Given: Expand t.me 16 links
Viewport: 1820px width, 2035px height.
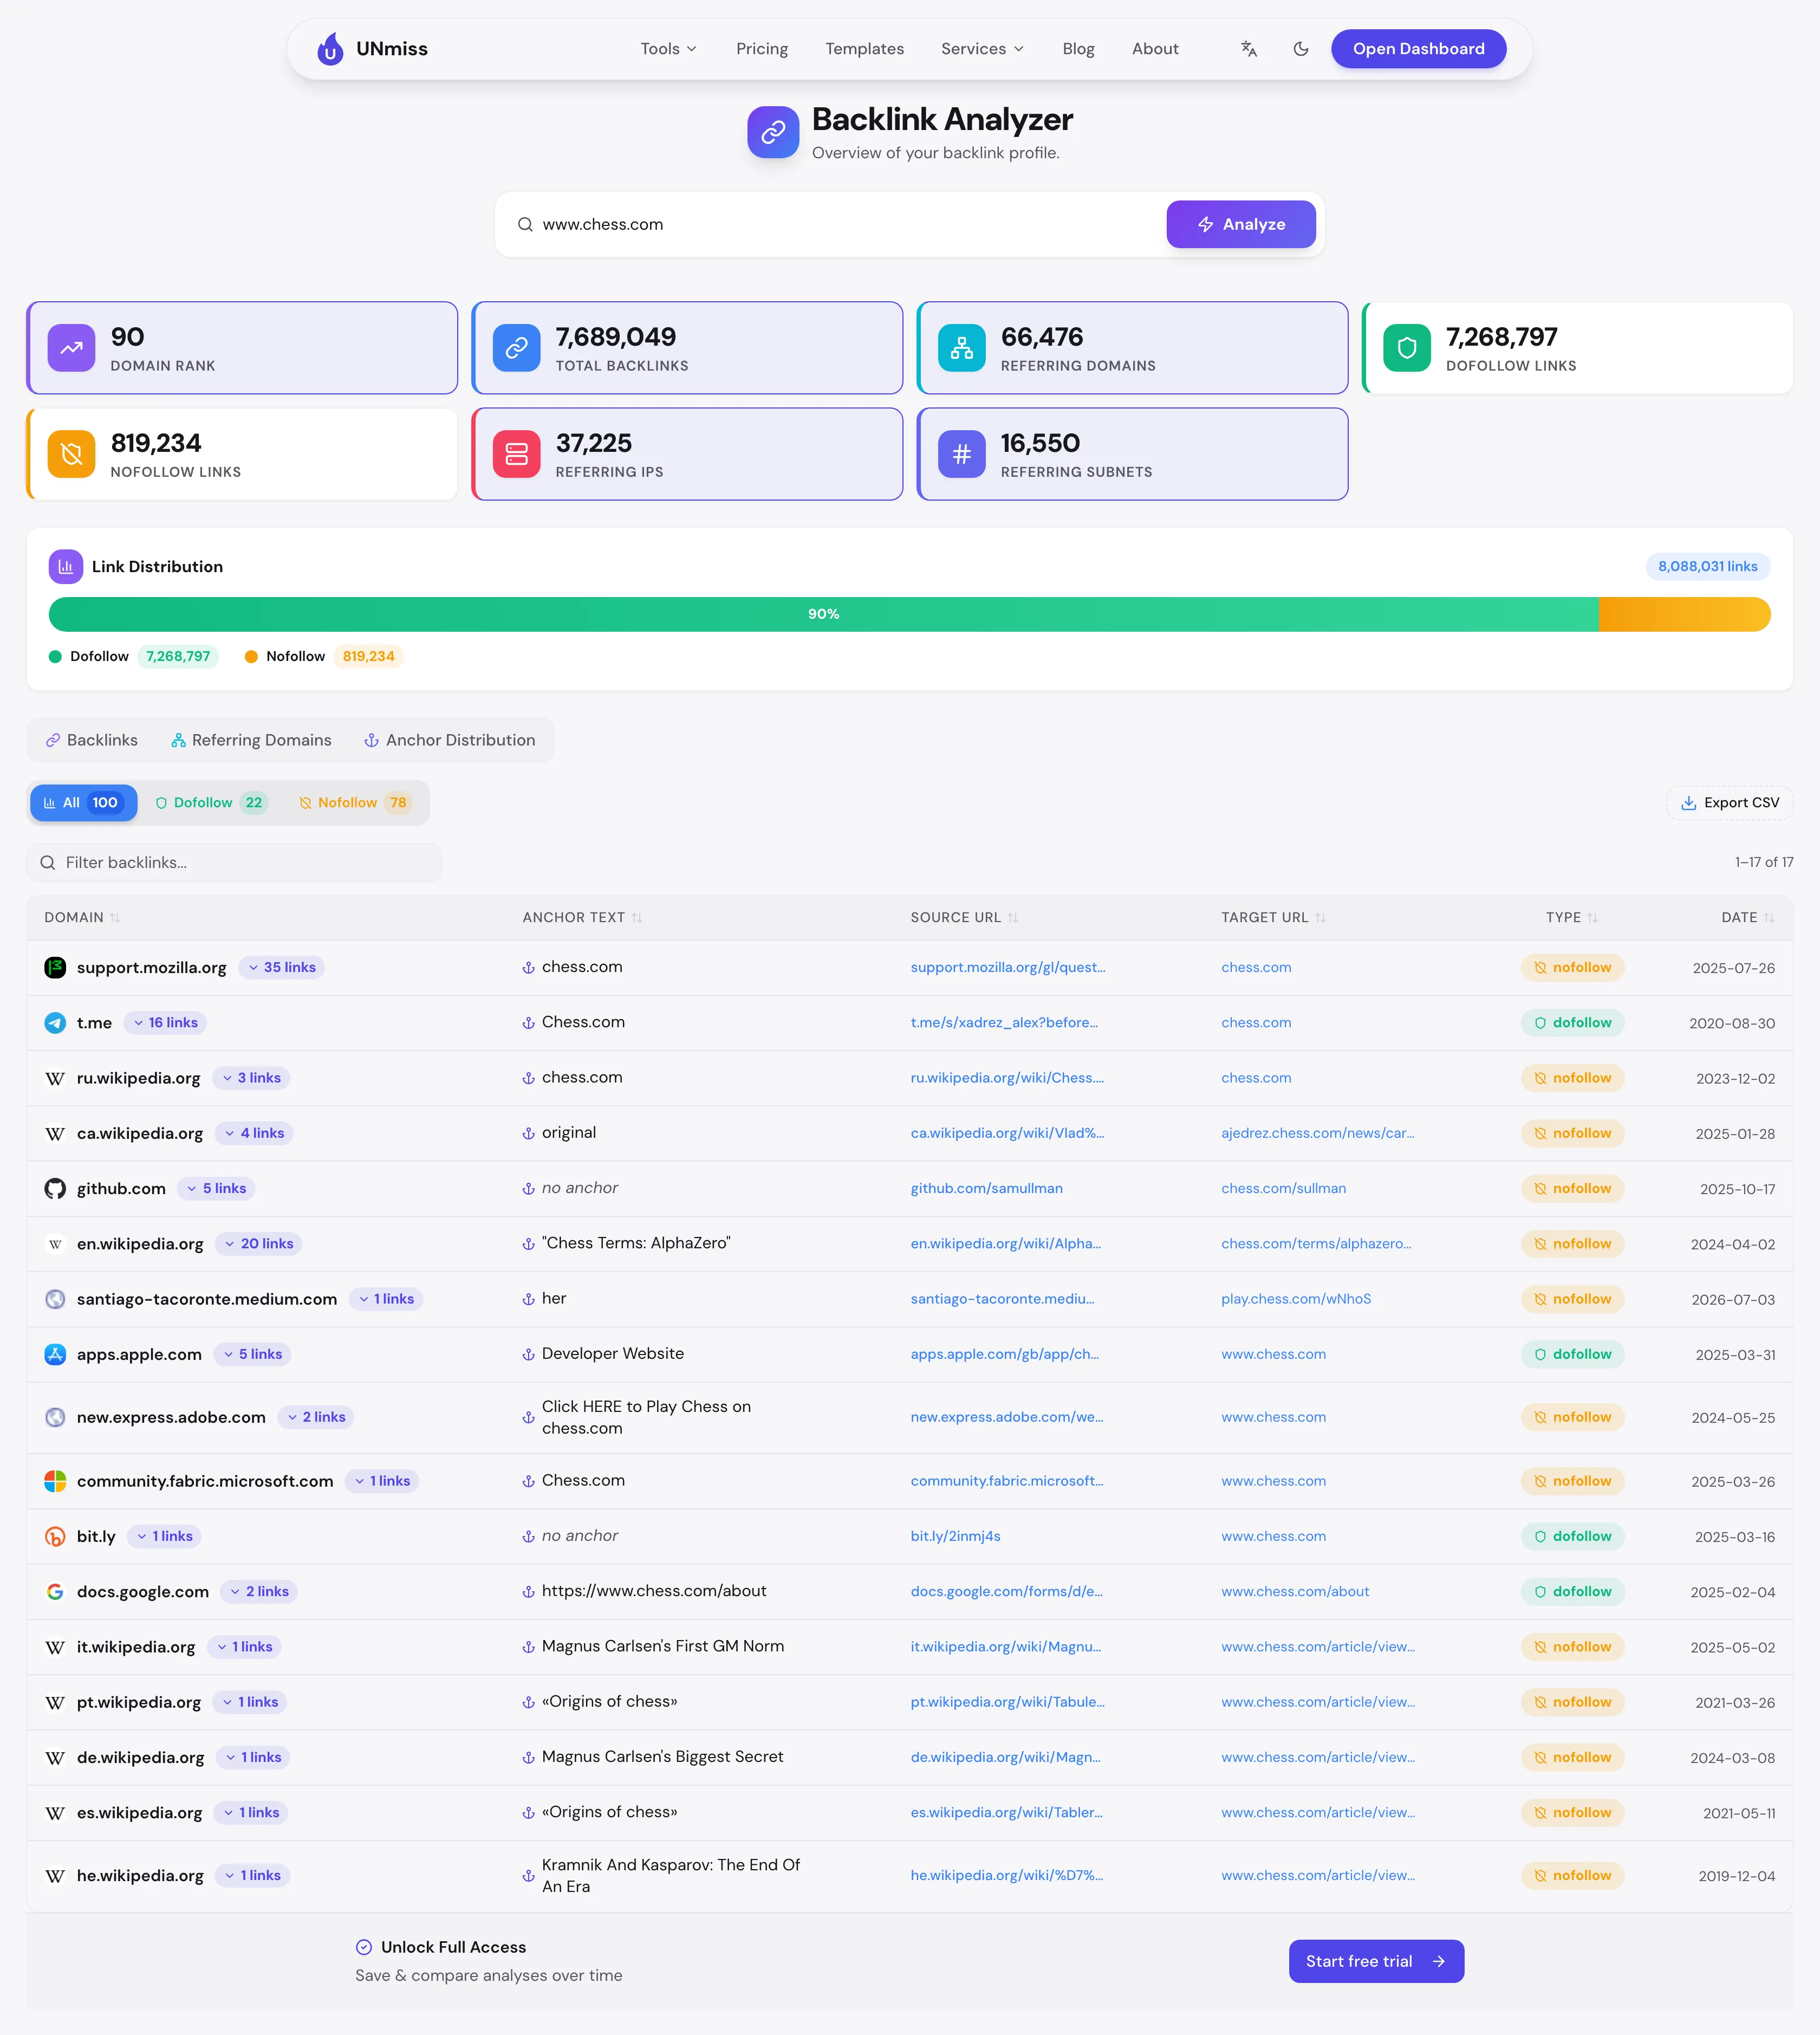Looking at the screenshot, I should click(x=165, y=1022).
